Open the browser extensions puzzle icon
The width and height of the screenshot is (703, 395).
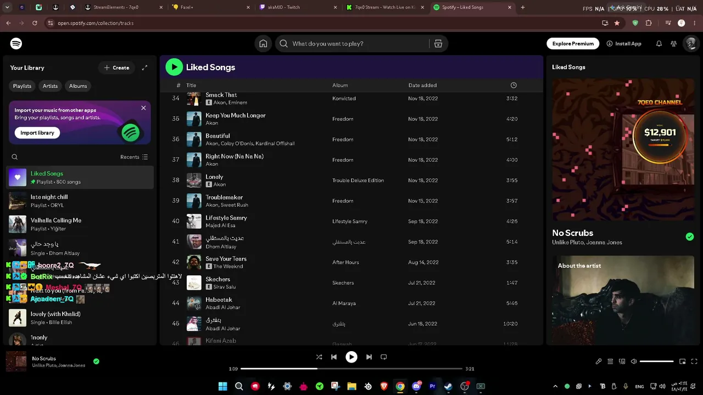pos(649,23)
